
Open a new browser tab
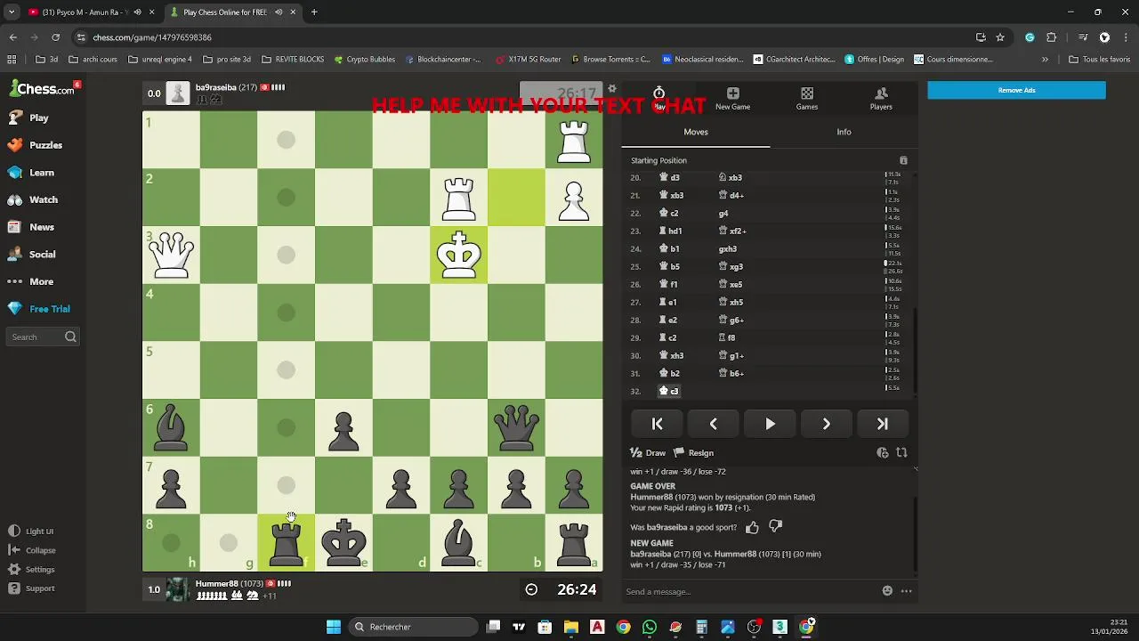tap(314, 12)
